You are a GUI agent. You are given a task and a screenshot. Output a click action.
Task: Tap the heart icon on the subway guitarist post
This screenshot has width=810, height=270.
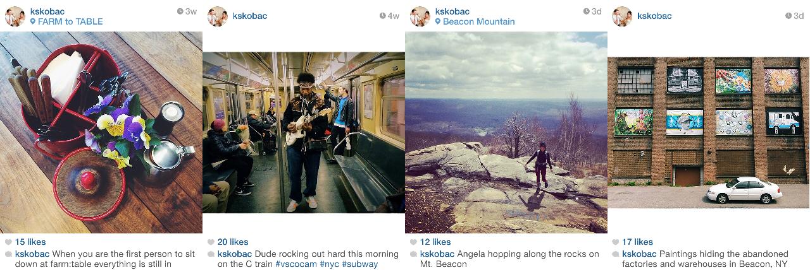tap(211, 242)
